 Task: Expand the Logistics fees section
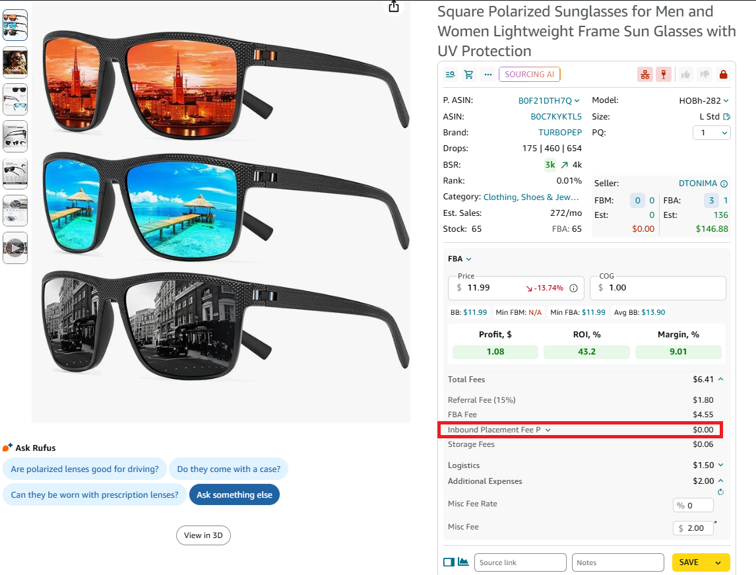(x=720, y=465)
